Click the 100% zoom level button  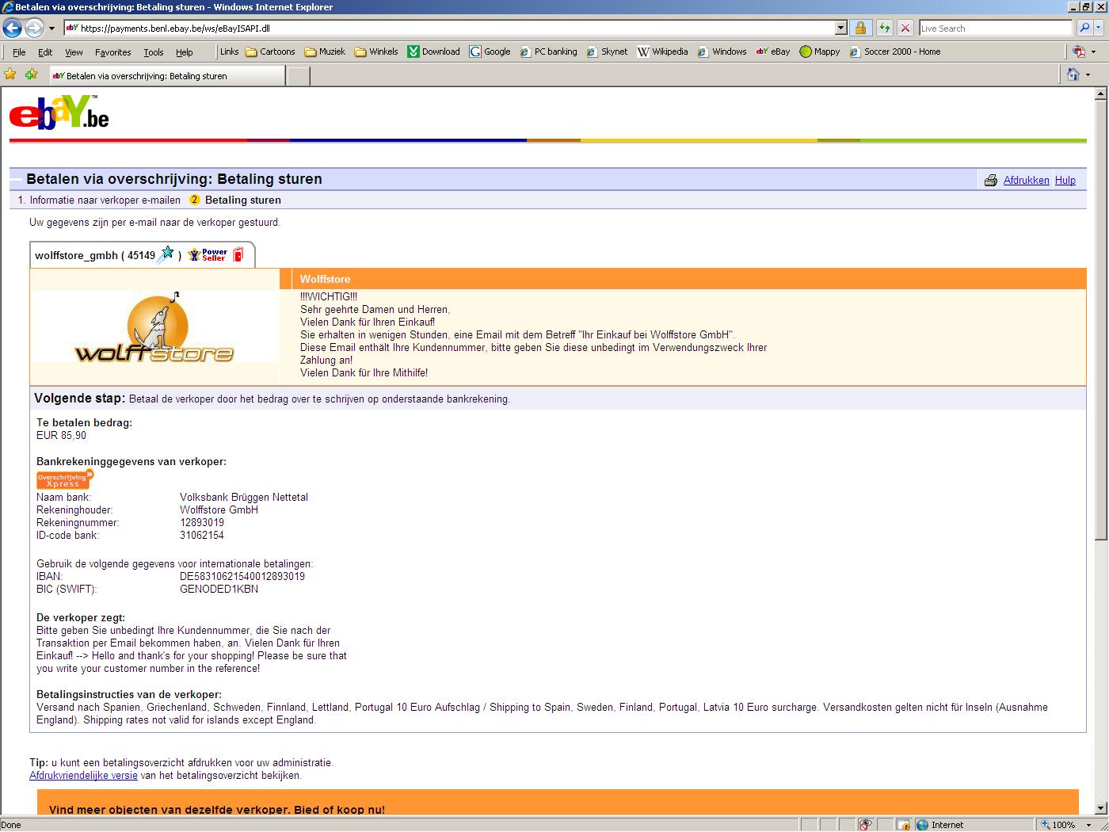tap(1058, 824)
